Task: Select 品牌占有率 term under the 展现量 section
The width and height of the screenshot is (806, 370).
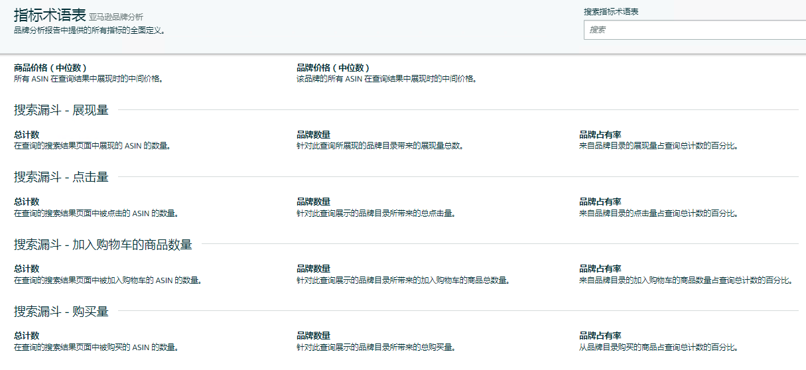Action: [600, 135]
